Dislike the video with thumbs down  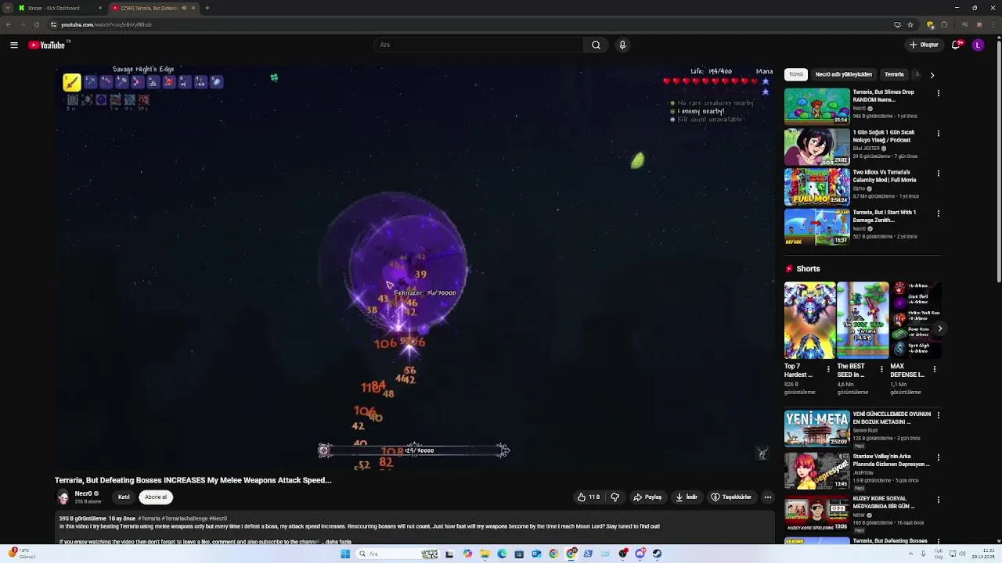(615, 497)
